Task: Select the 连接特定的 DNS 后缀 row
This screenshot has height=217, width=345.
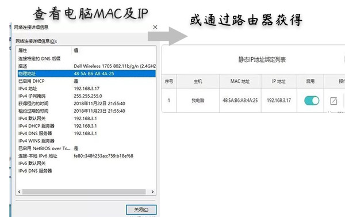Action: coord(86,59)
